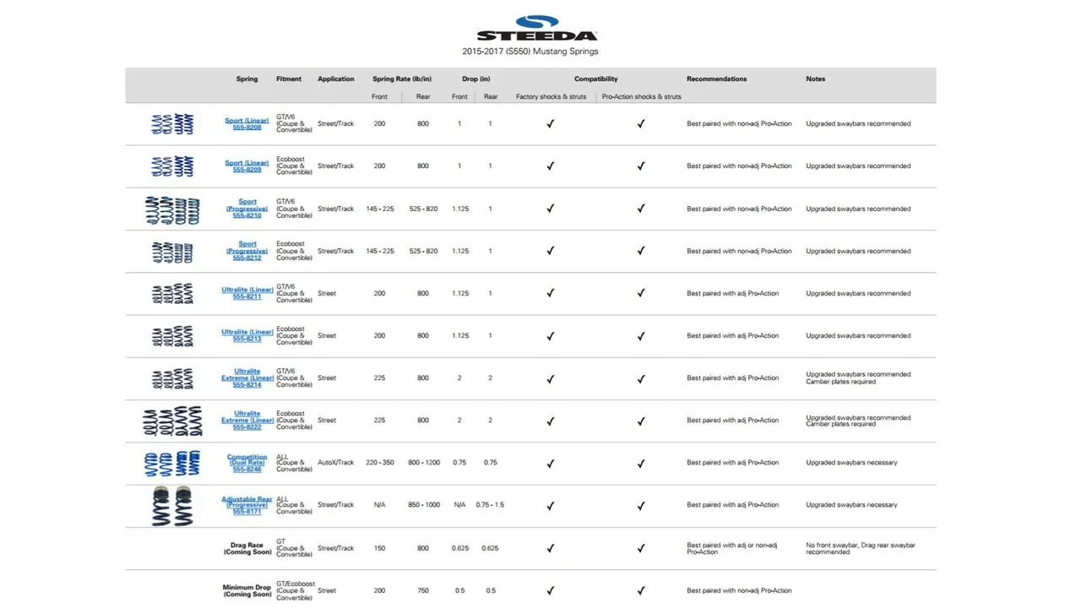Click the "Factory shocks & struts" subheader

tap(551, 97)
